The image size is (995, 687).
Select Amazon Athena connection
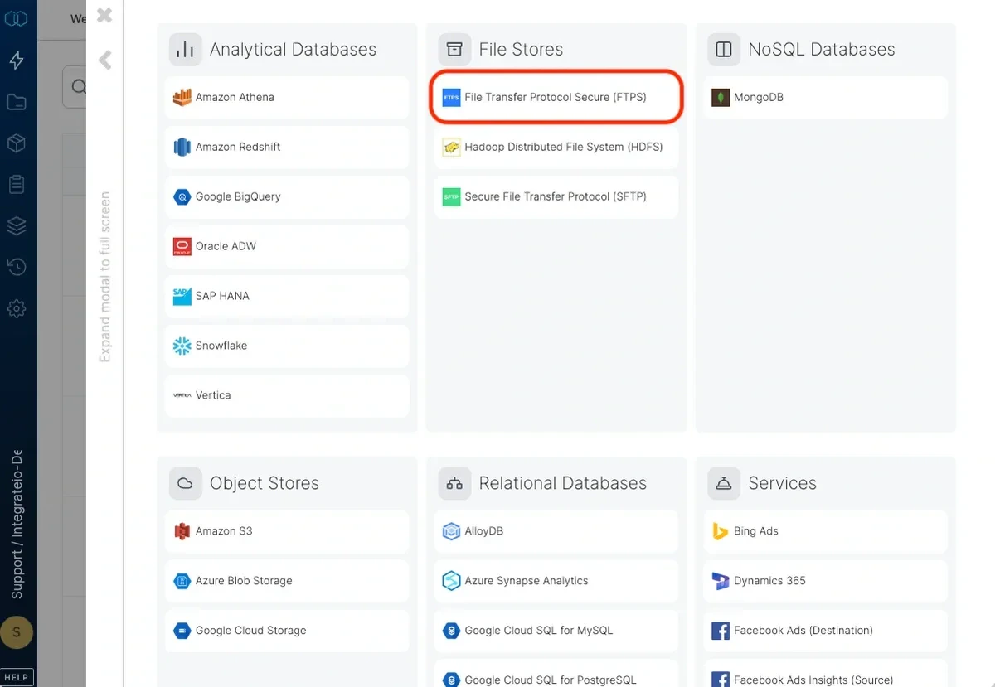click(x=287, y=97)
